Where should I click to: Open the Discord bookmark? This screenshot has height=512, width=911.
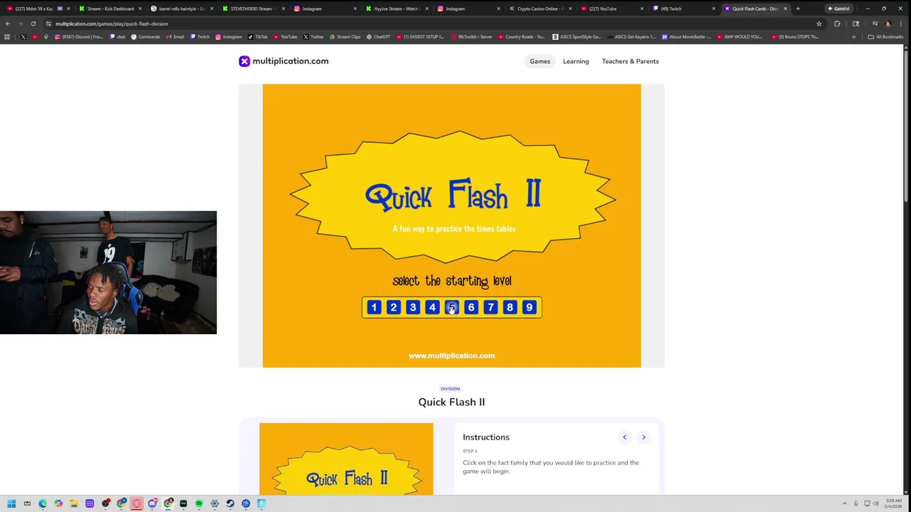(x=79, y=37)
